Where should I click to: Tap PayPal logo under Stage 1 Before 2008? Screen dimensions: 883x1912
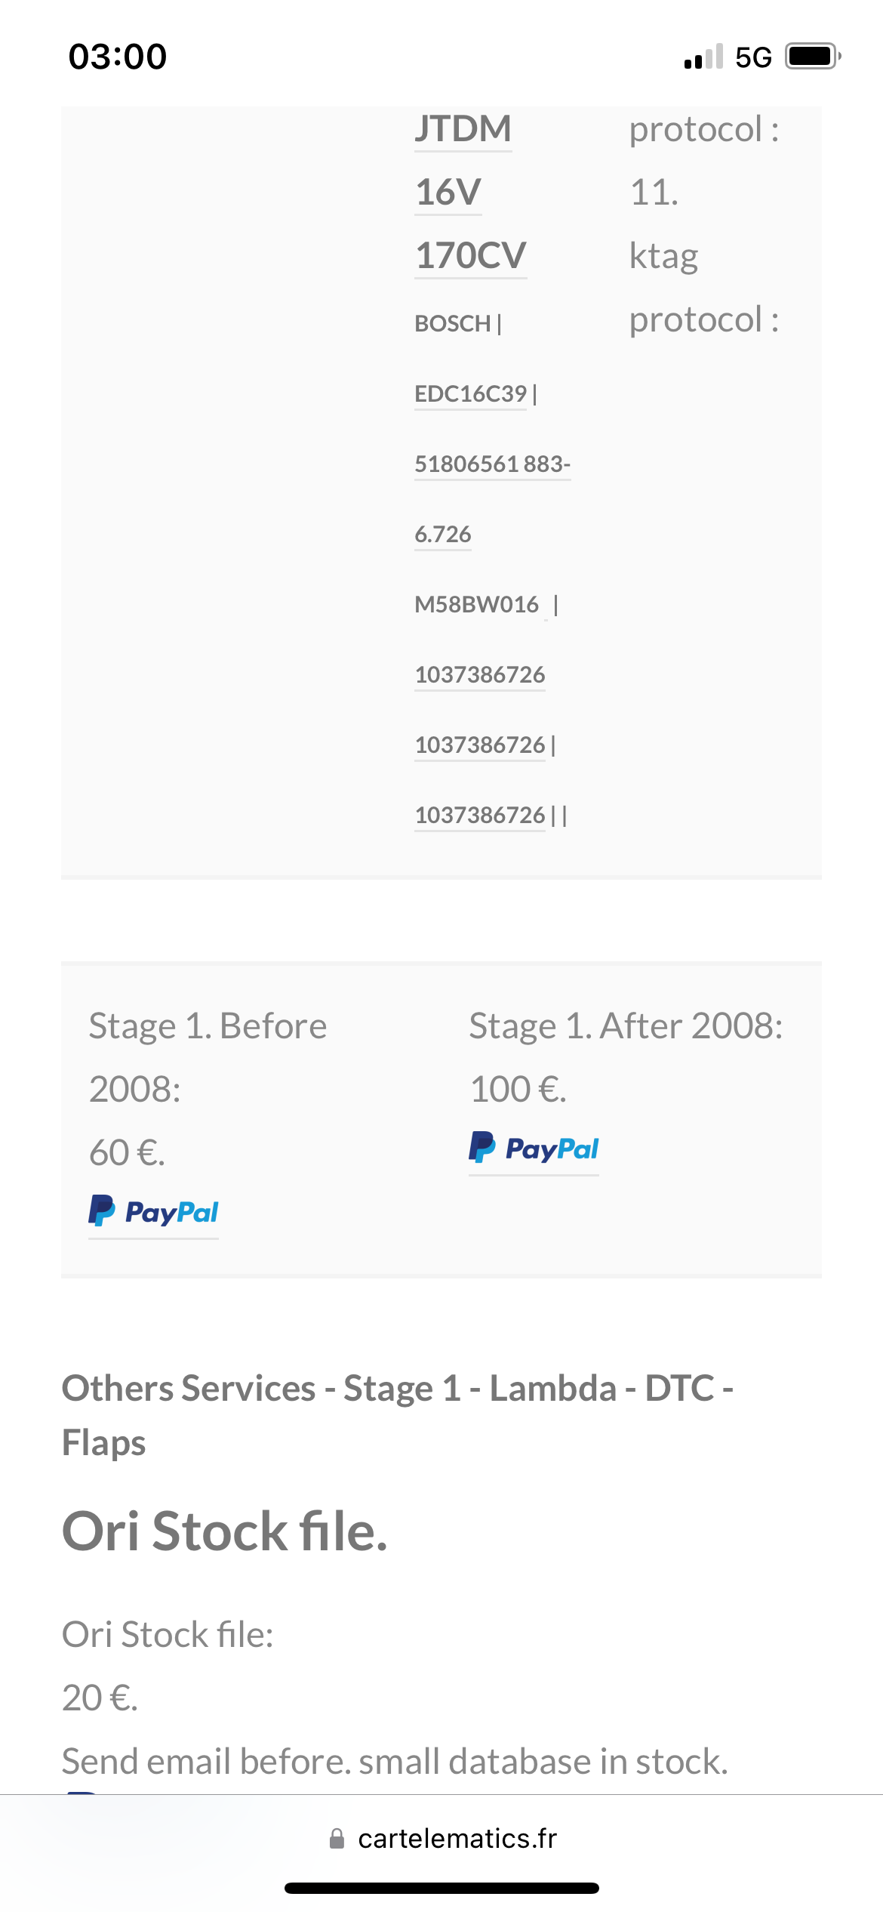(153, 1211)
